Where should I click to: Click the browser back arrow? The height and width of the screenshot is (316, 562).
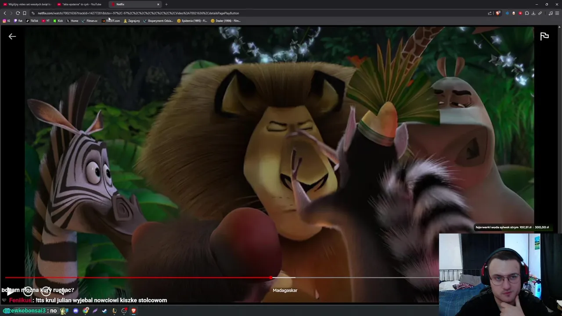point(5,13)
